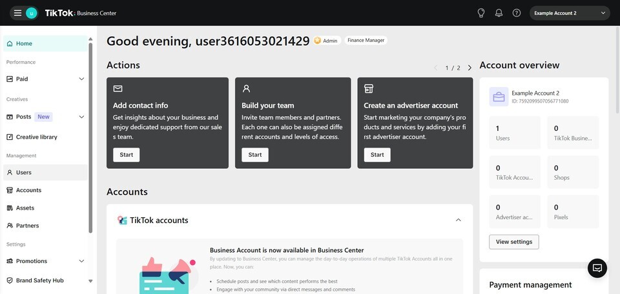Open the notifications bell icon

tap(499, 13)
